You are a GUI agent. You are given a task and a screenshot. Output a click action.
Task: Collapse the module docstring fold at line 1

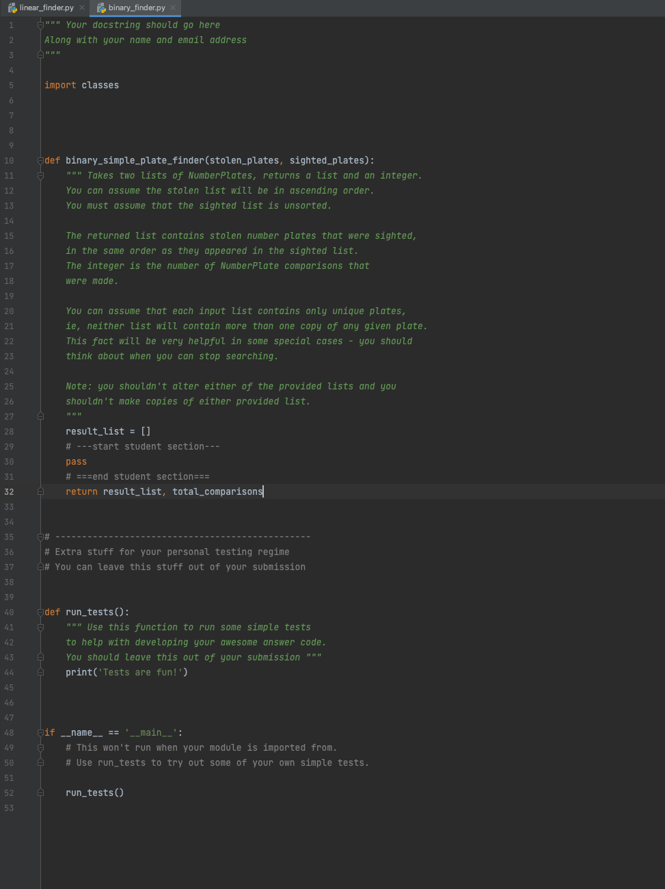pos(40,25)
